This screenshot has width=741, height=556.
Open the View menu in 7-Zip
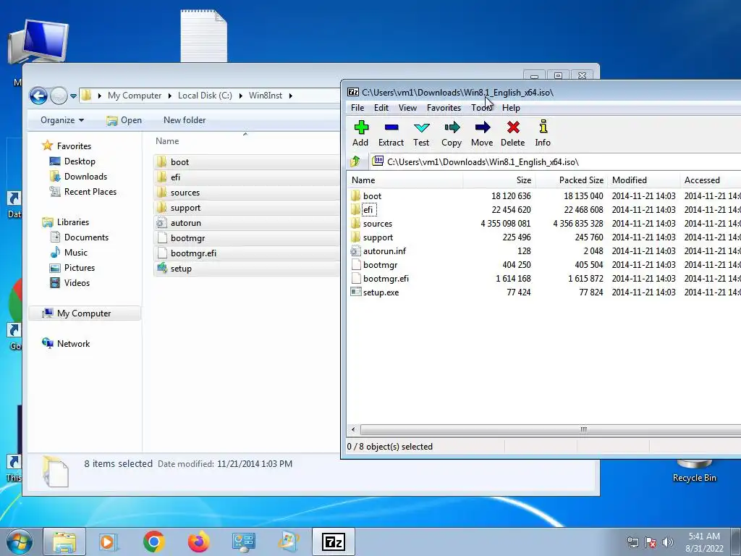point(407,108)
